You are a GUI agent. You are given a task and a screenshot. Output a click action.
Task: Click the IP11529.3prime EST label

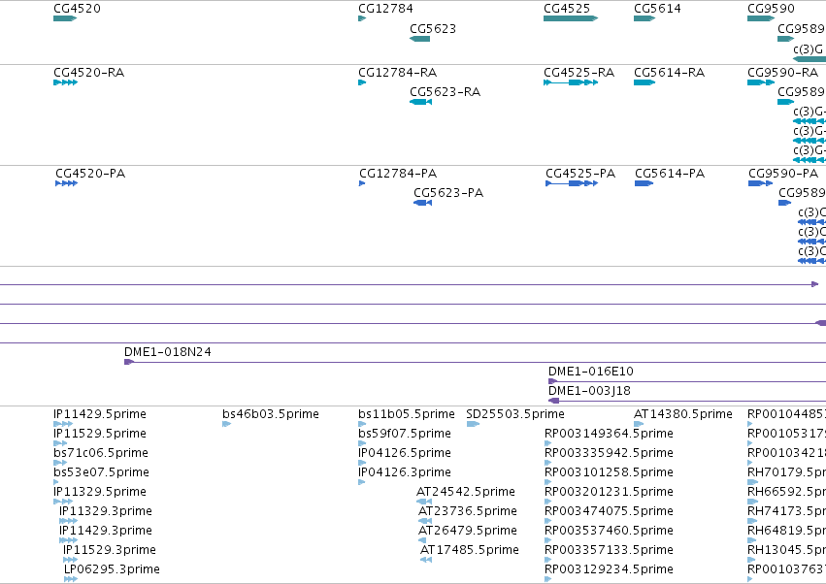[110, 550]
